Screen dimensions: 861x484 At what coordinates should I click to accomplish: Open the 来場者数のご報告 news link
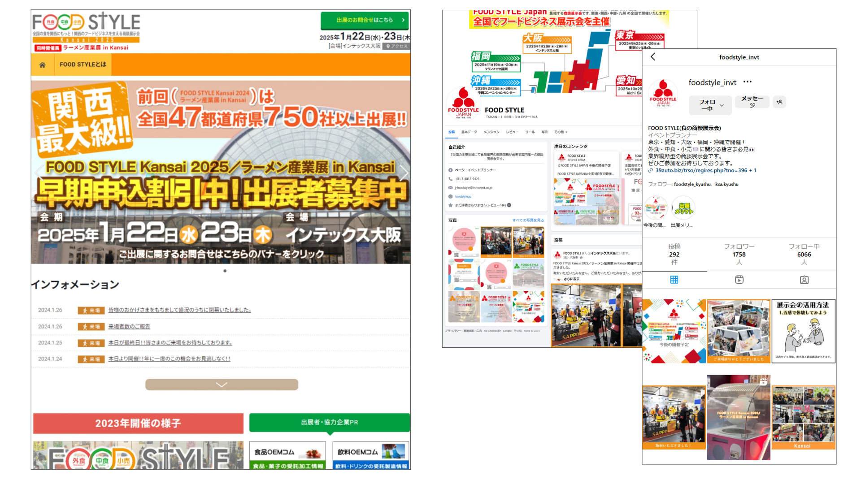click(x=129, y=327)
